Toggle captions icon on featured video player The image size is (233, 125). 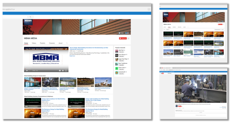60,70
